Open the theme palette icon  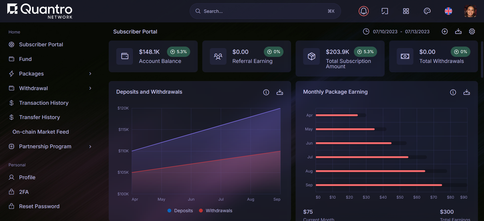pyautogui.click(x=427, y=11)
